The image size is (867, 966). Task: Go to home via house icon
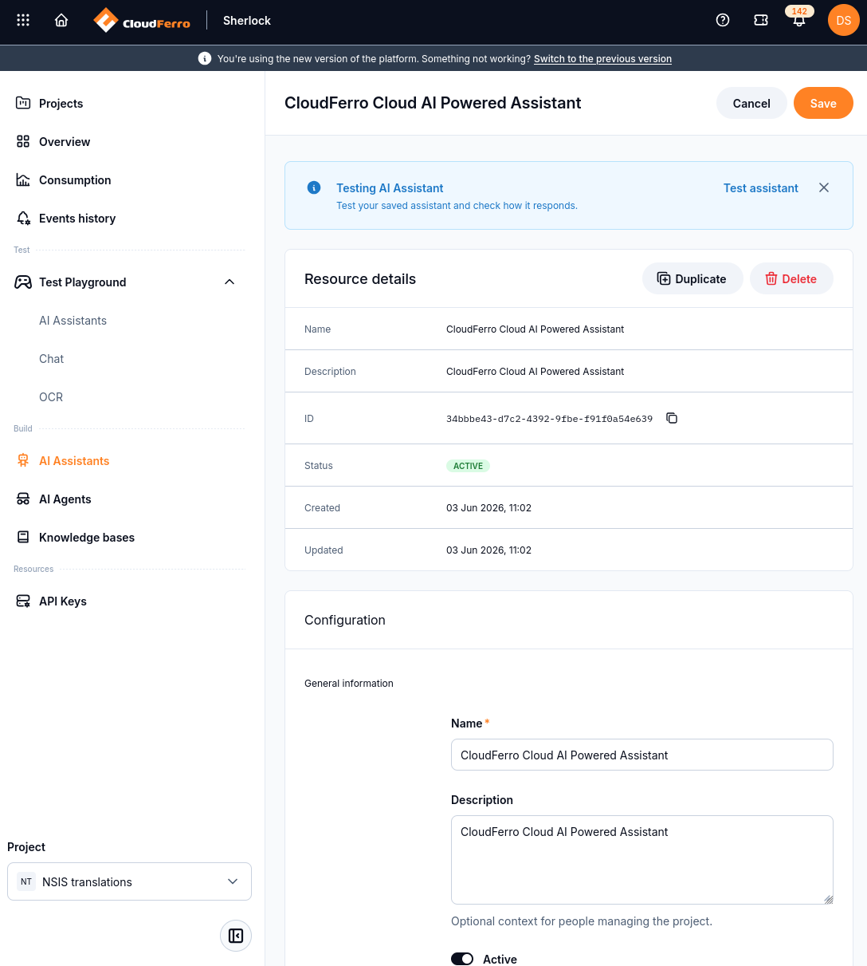pyautogui.click(x=61, y=21)
